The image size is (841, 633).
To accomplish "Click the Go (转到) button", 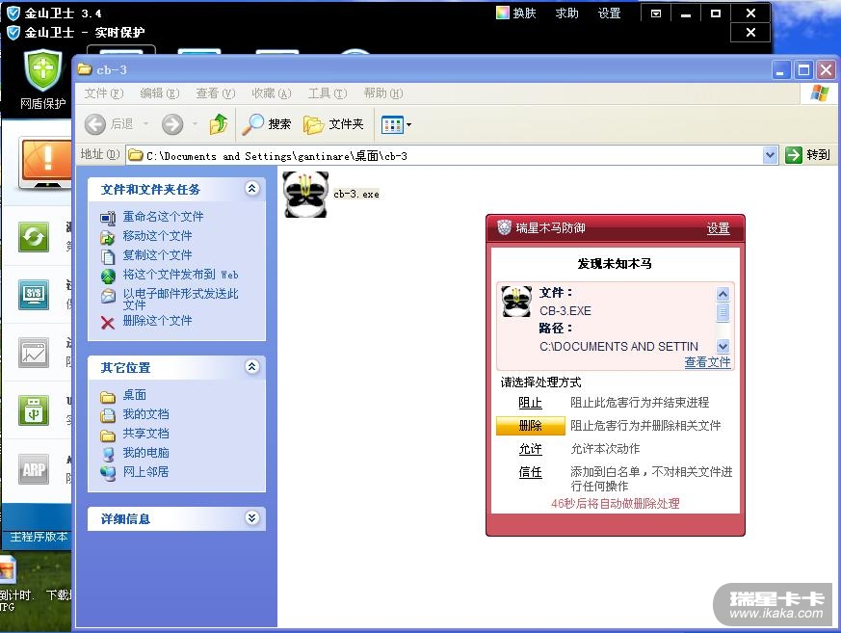I will point(807,155).
